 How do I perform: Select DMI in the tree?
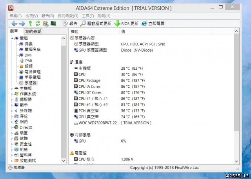coord(28,55)
